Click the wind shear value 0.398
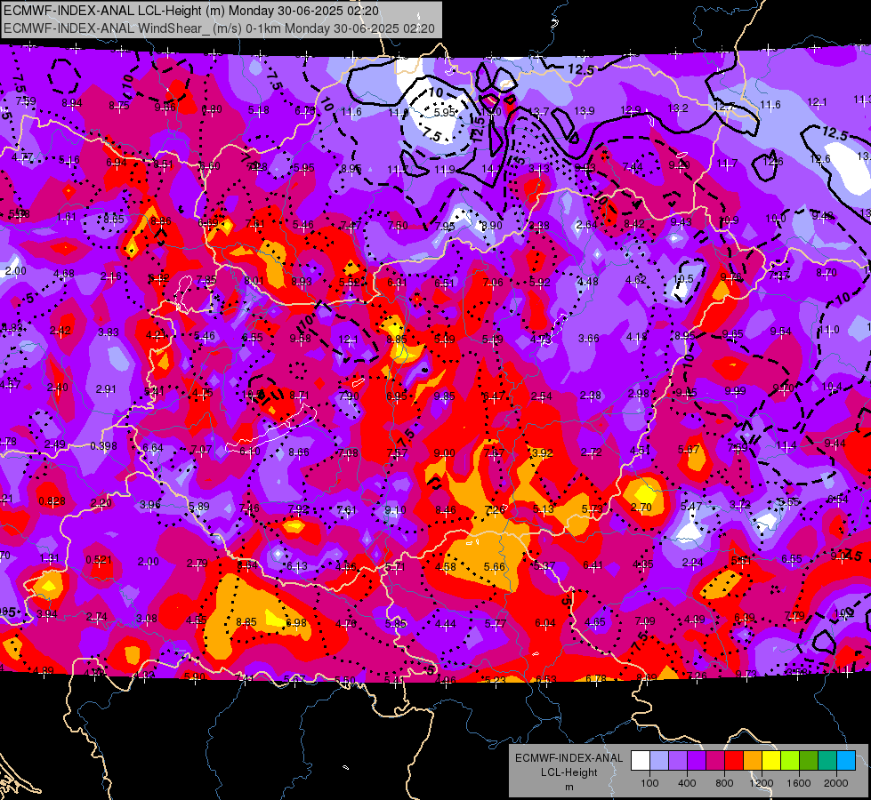Screen dimensions: 871x800 103,446
